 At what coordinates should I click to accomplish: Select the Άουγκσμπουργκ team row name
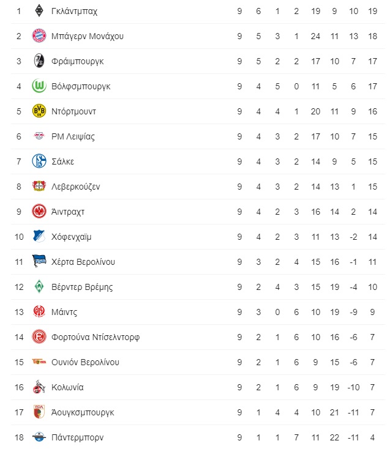coord(83,412)
